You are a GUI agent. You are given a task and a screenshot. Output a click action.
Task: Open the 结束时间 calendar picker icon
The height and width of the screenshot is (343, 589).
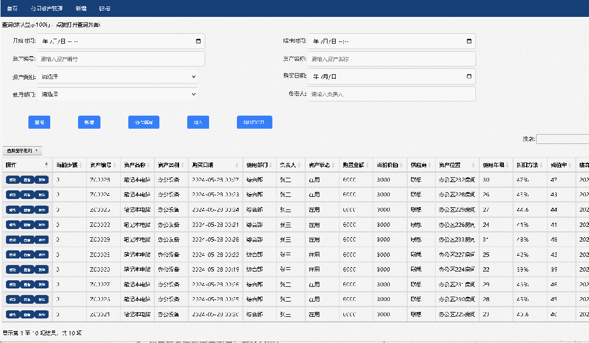point(469,41)
